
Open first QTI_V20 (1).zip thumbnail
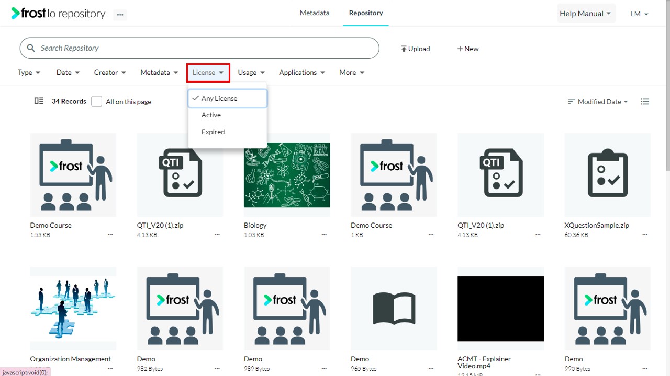coord(180,175)
